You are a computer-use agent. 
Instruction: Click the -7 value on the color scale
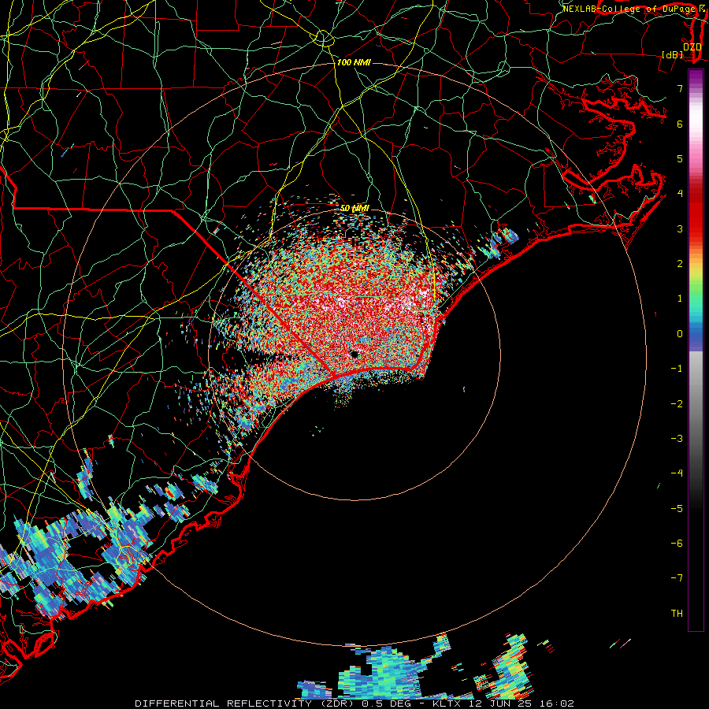[x=677, y=578]
